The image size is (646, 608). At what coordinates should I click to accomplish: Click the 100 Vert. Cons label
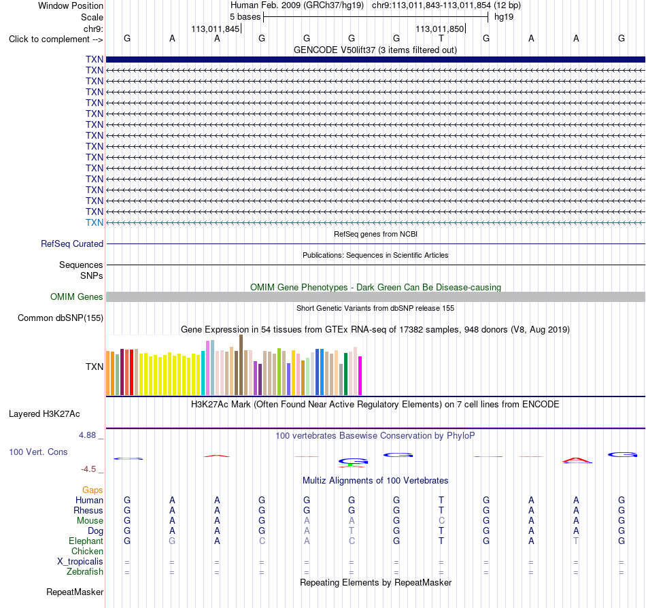click(38, 452)
